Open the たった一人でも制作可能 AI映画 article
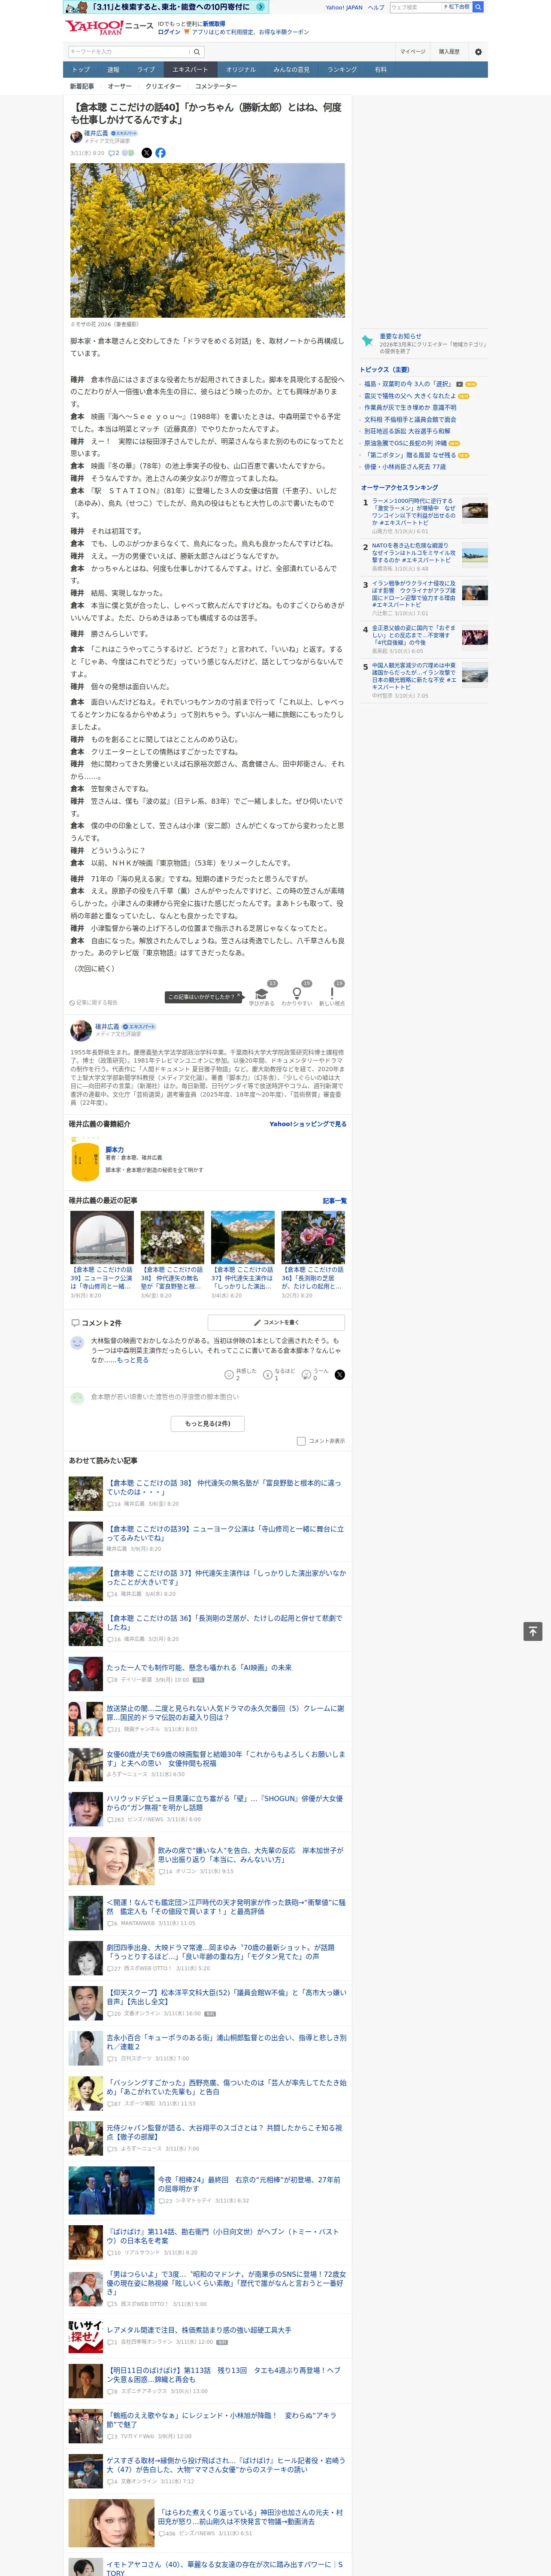This screenshot has width=551, height=2576. (x=199, y=1667)
